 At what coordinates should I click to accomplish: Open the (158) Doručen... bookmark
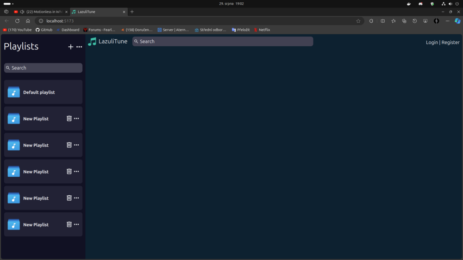click(137, 30)
